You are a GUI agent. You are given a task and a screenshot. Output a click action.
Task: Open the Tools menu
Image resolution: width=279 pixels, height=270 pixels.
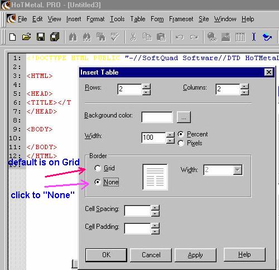(117, 19)
